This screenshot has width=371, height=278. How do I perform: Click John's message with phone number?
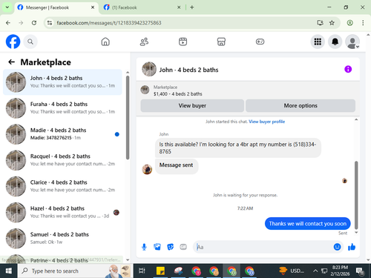click(x=238, y=148)
